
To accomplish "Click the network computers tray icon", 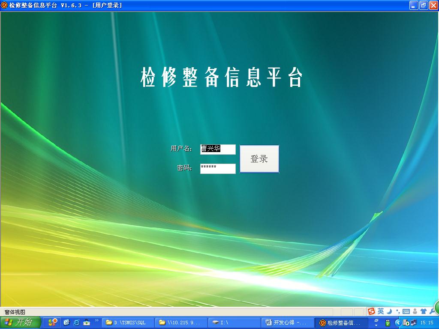I will [413, 323].
